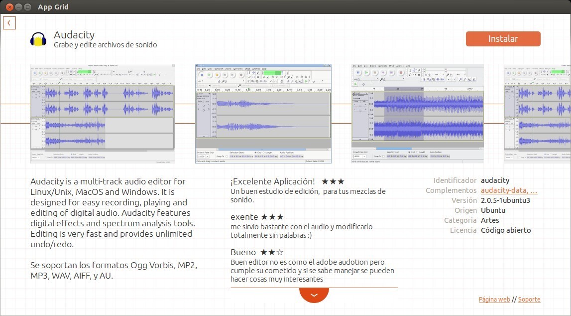Open the Soporte link

[x=529, y=299]
